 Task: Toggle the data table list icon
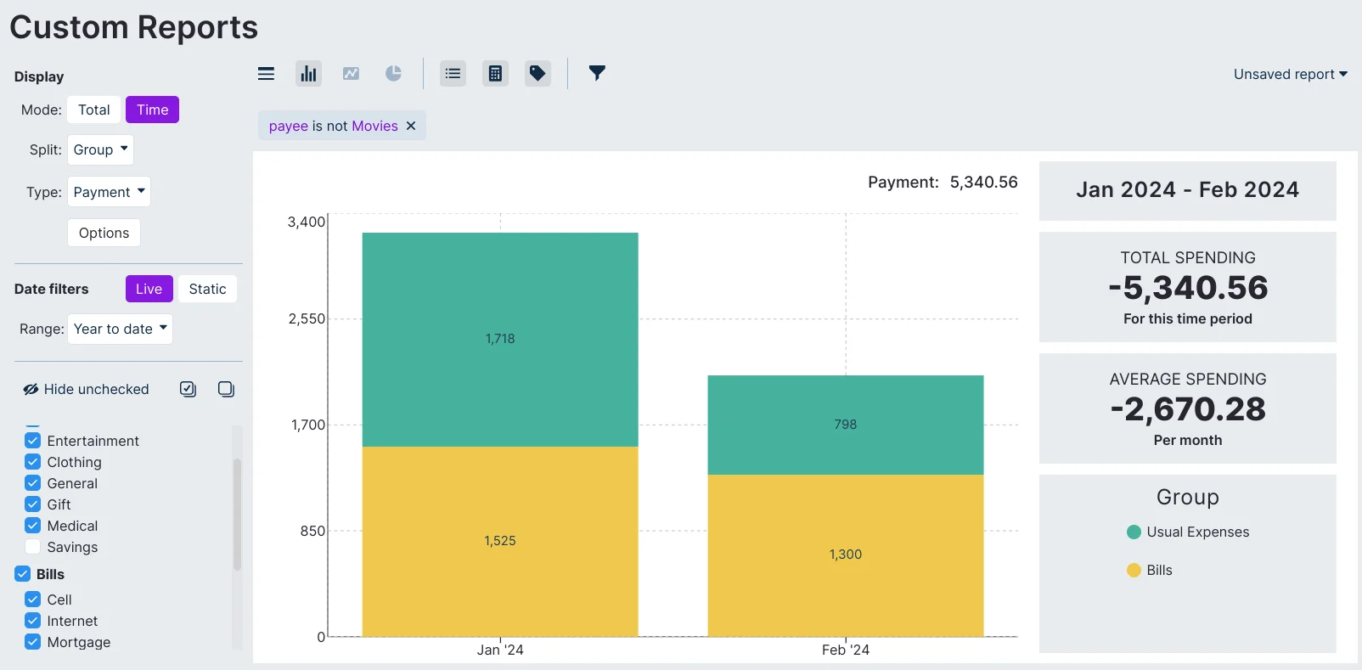click(453, 74)
